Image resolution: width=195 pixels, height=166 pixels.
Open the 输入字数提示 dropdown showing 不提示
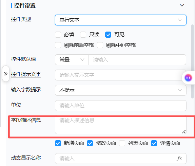[121, 90]
